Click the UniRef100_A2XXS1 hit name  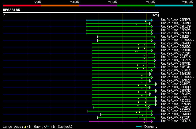point(176,101)
